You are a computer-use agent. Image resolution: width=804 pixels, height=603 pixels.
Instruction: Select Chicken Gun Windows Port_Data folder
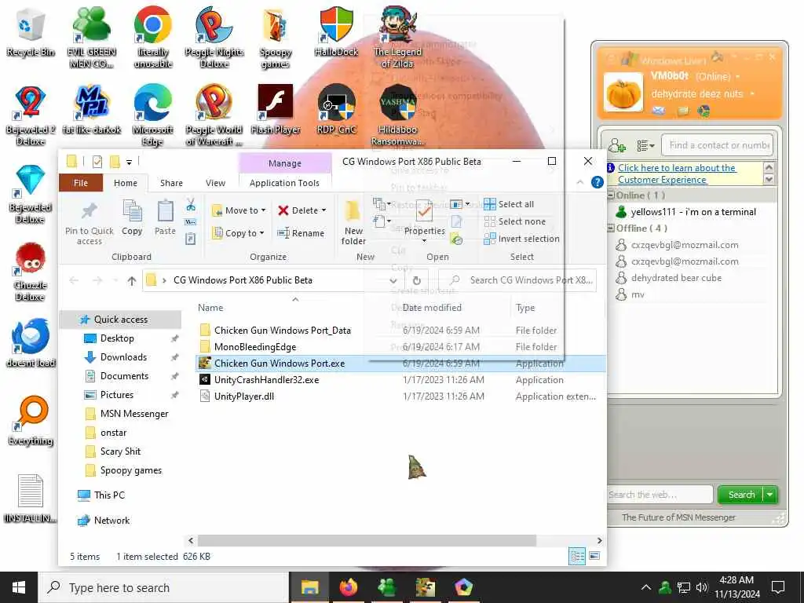pos(282,331)
